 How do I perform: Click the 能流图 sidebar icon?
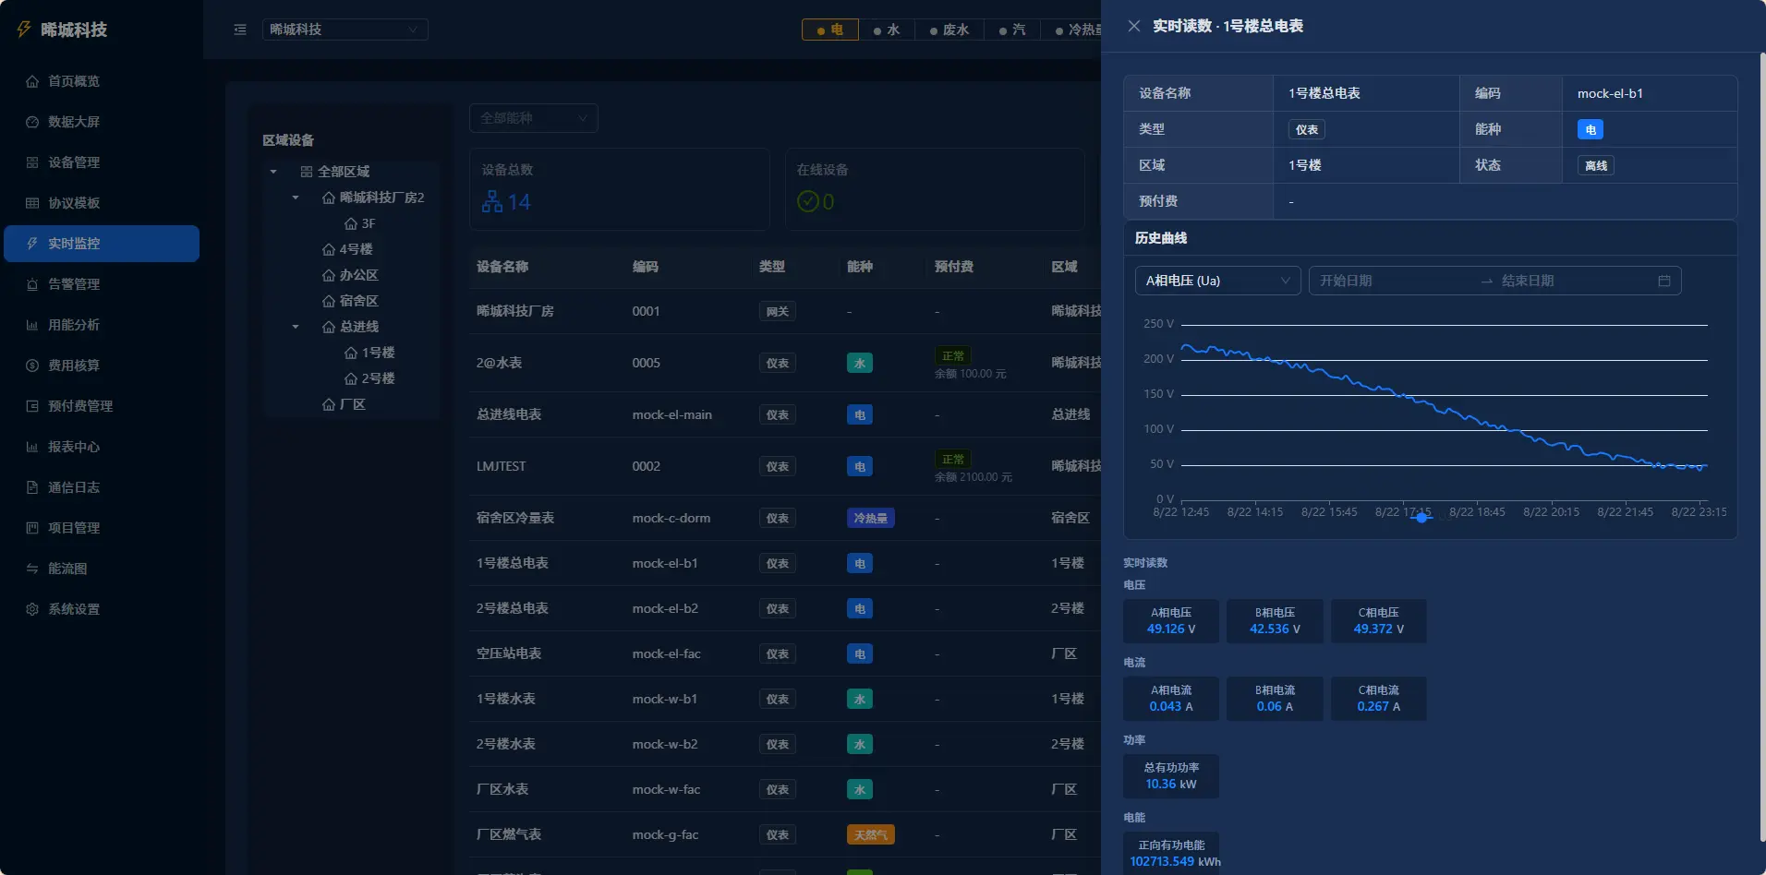coord(32,569)
